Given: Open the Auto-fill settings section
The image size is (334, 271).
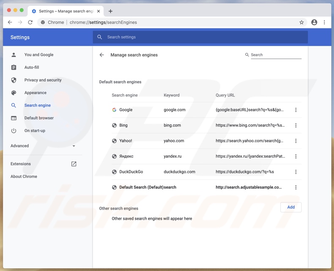Looking at the screenshot, I should click(x=32, y=67).
